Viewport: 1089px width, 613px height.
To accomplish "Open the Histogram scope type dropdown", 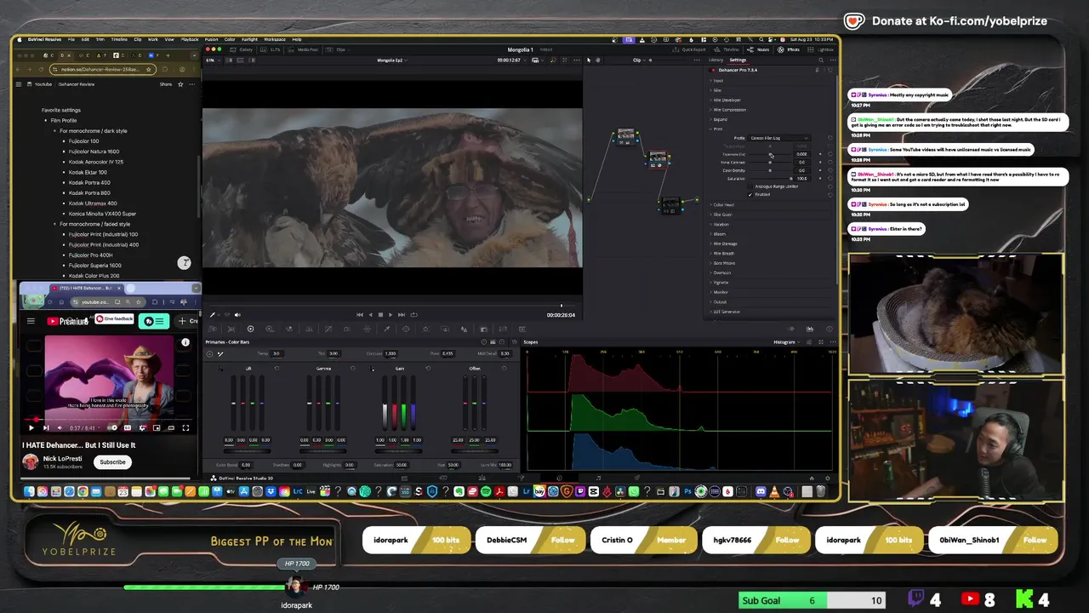I will tap(787, 342).
